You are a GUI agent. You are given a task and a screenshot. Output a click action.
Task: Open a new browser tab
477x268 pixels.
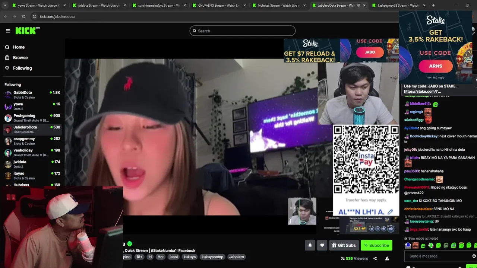click(433, 6)
